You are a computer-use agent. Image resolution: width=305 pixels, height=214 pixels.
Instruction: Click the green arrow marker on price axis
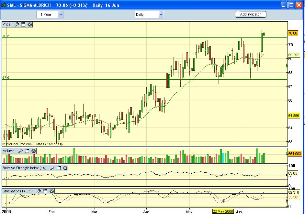click(287, 66)
